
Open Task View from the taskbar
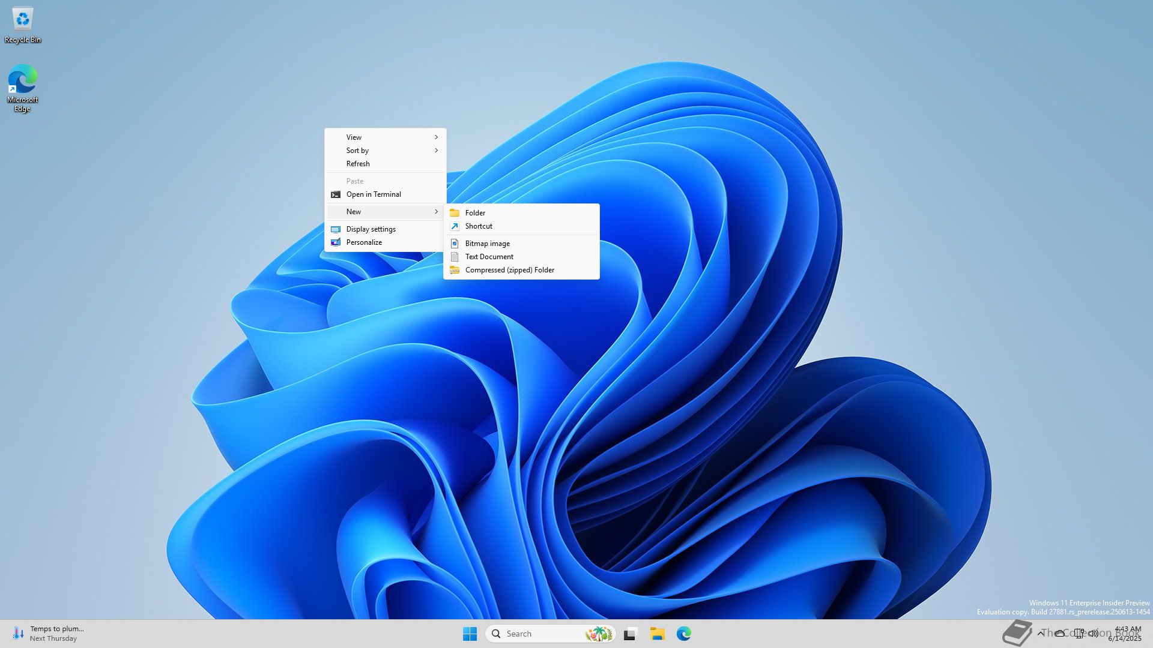tap(630, 634)
